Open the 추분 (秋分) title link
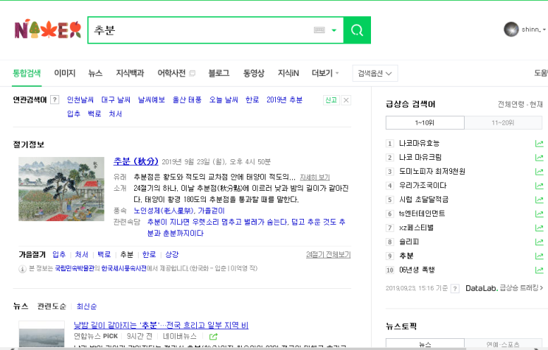Viewport: 548px width, 350px height. [136, 161]
